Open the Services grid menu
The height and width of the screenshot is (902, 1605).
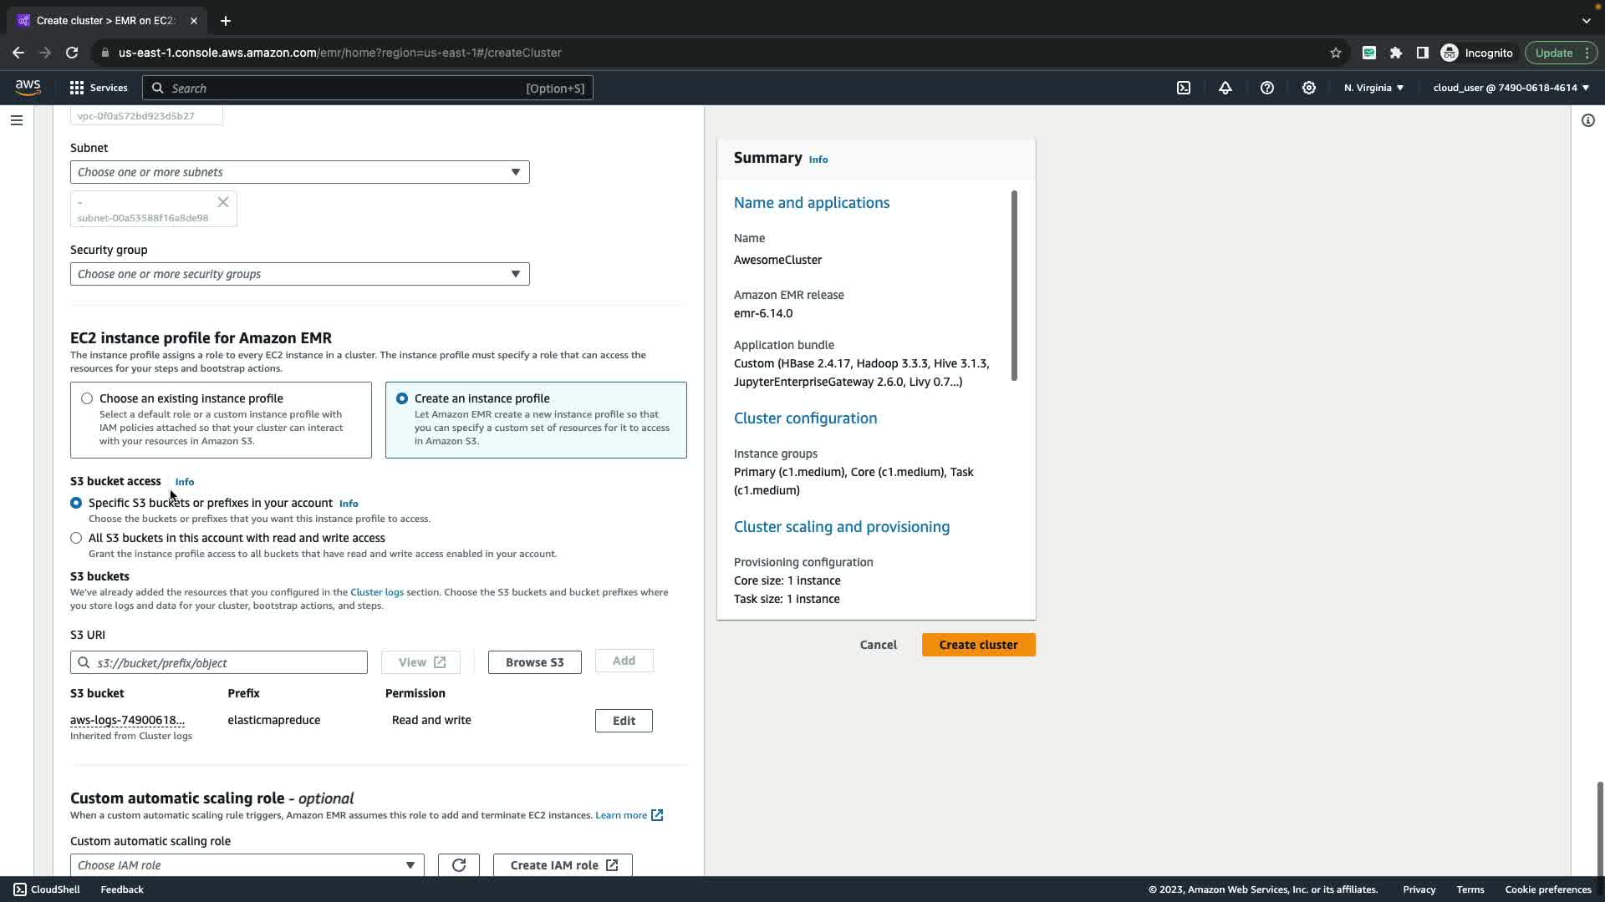(99, 88)
